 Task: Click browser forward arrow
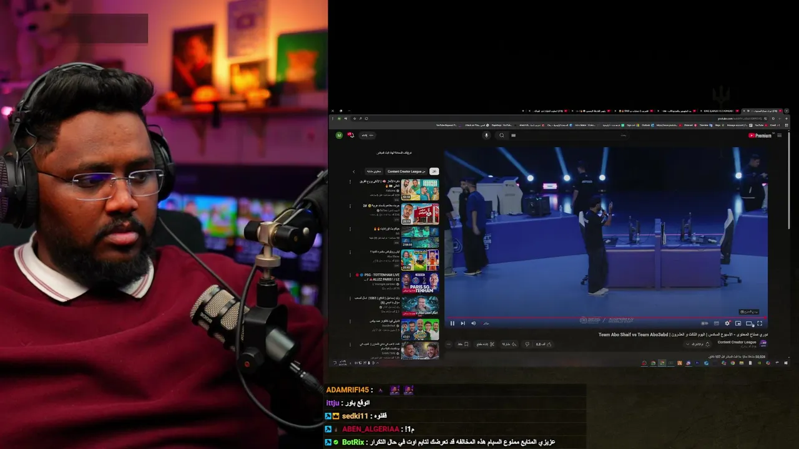780,118
